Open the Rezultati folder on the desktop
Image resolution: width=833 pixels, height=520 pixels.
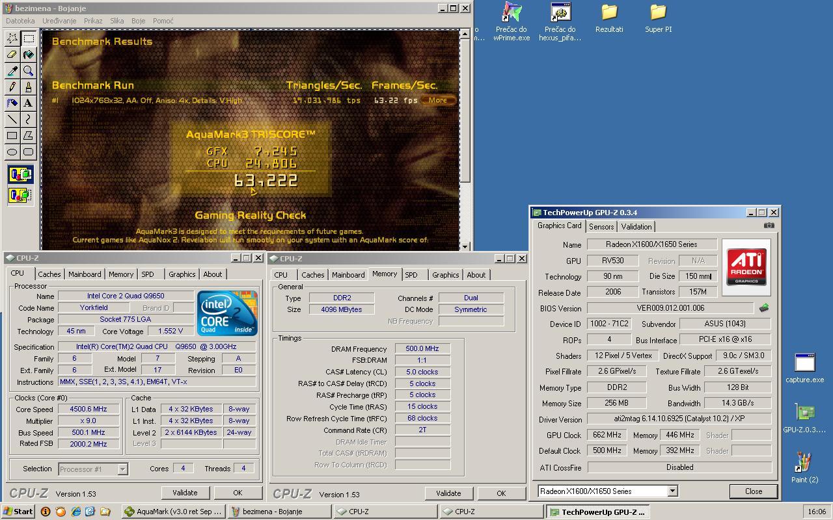[609, 18]
